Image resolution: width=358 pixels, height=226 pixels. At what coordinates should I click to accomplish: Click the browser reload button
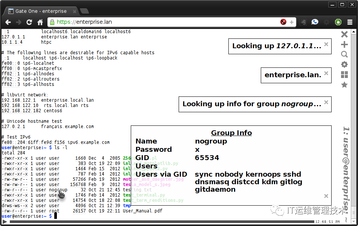[29, 22]
